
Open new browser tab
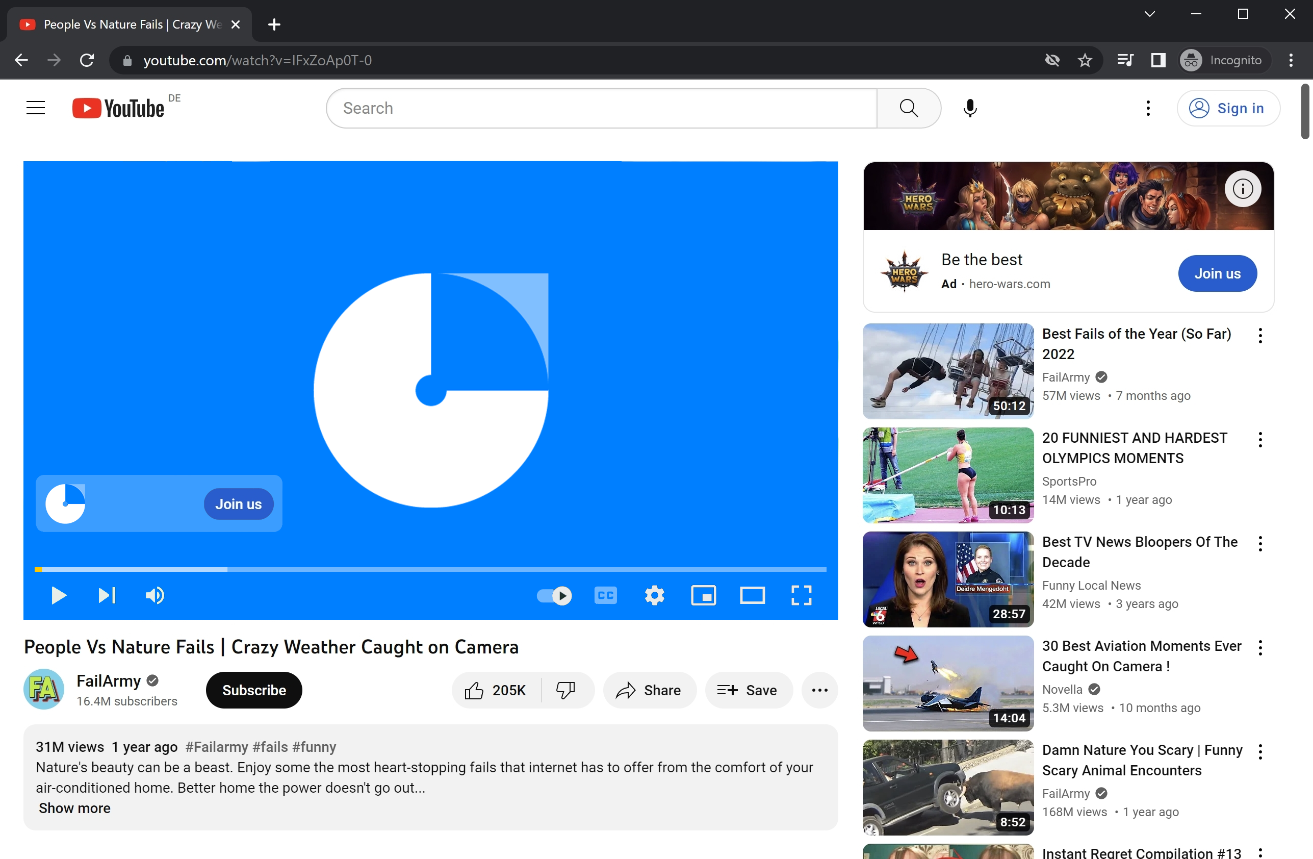pyautogui.click(x=274, y=24)
